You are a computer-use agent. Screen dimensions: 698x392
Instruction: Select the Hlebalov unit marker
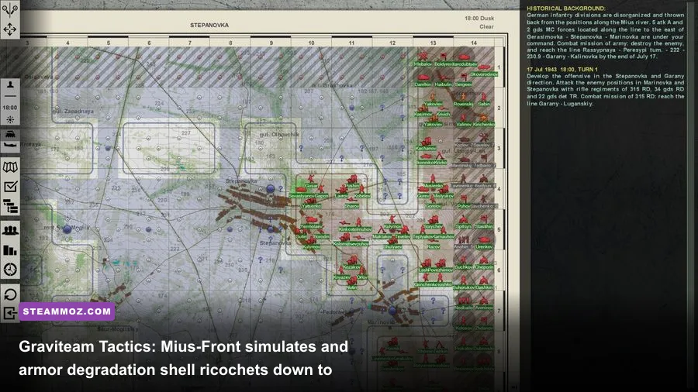pyautogui.click(x=423, y=58)
